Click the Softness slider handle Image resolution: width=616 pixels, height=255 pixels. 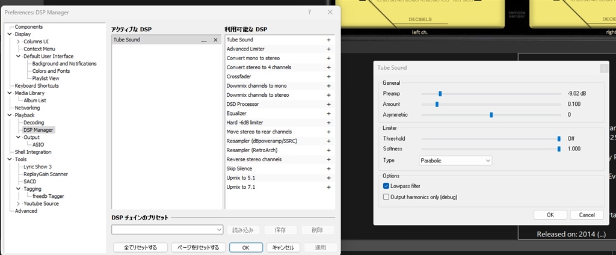click(558, 149)
